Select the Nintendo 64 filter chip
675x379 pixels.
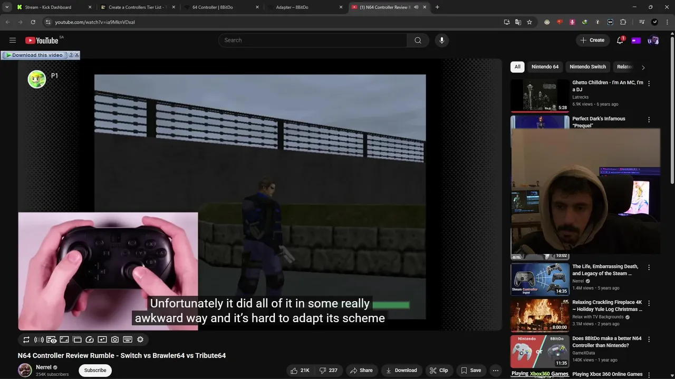click(x=545, y=67)
